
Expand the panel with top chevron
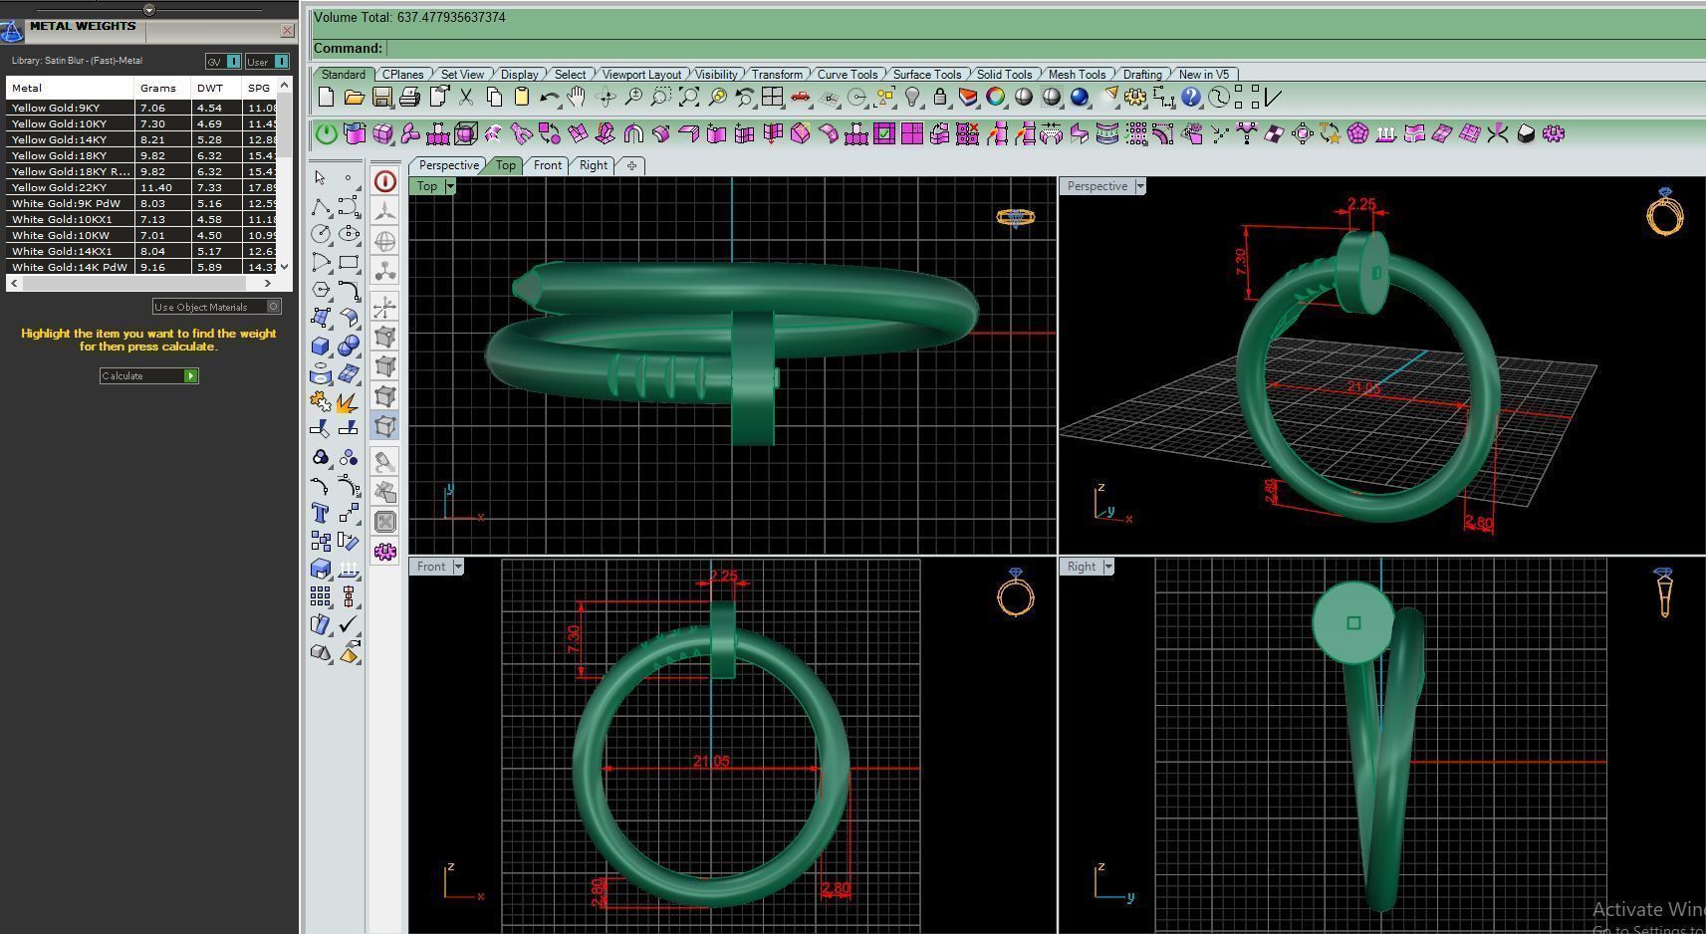(149, 10)
